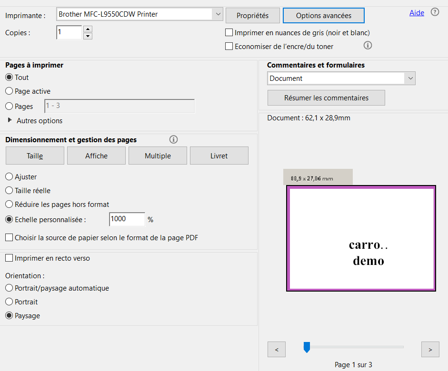Show info icon for Dimensionnement et gestion des pages

(173, 139)
